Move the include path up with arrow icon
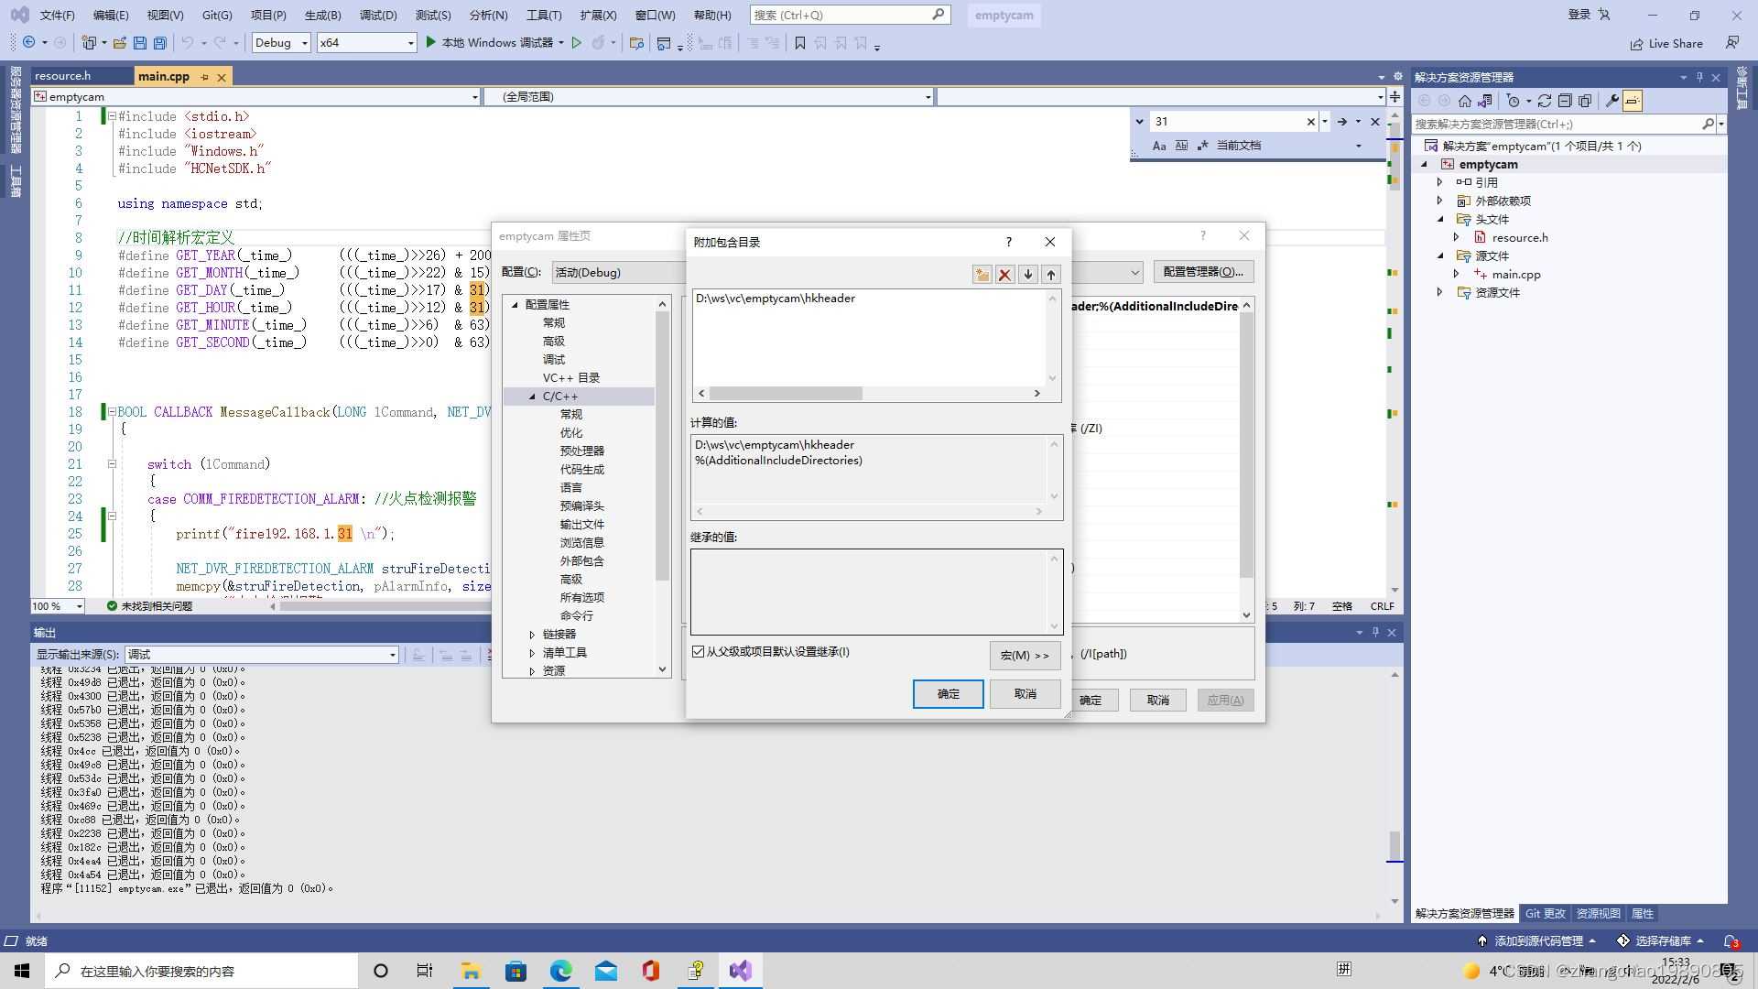Screen dimensions: 1758x989 pyautogui.click(x=1051, y=274)
